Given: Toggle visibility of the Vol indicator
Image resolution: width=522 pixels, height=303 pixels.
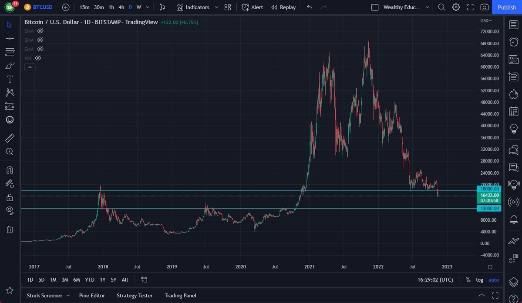Looking at the screenshot, I should tap(38, 58).
